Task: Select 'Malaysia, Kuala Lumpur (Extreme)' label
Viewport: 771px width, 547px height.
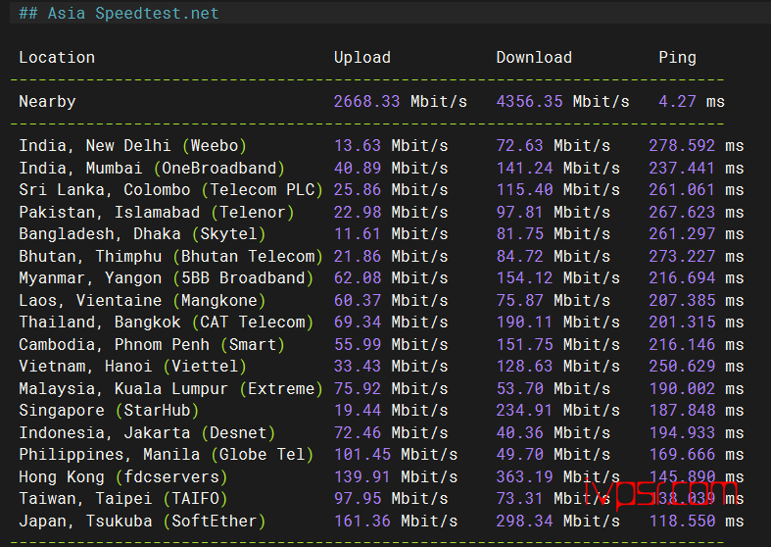Action: tap(171, 389)
